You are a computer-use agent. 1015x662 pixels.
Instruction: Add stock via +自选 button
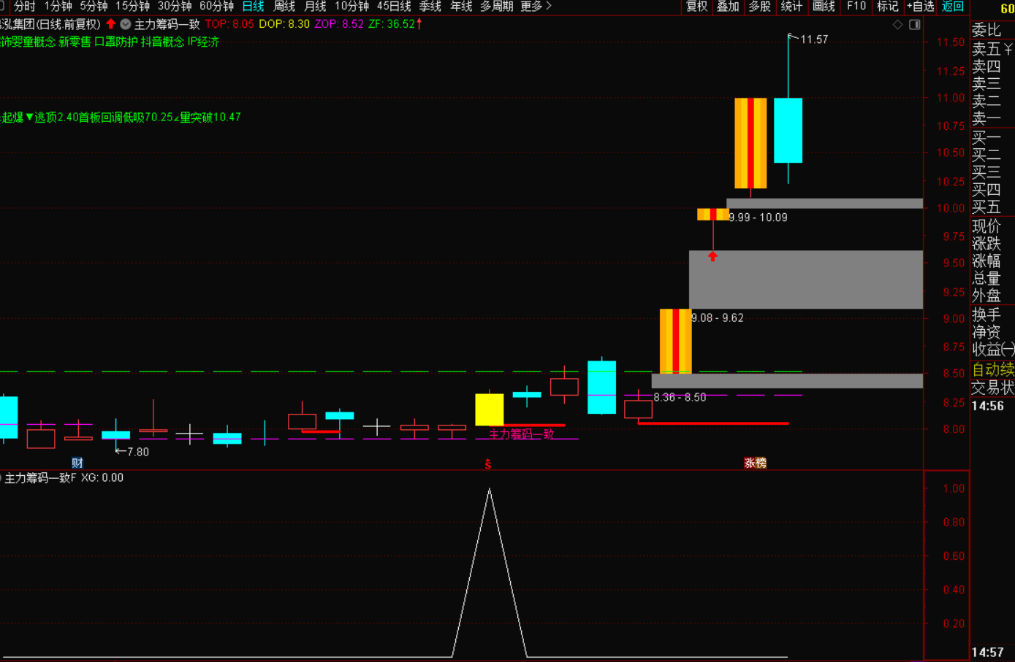tap(920, 7)
